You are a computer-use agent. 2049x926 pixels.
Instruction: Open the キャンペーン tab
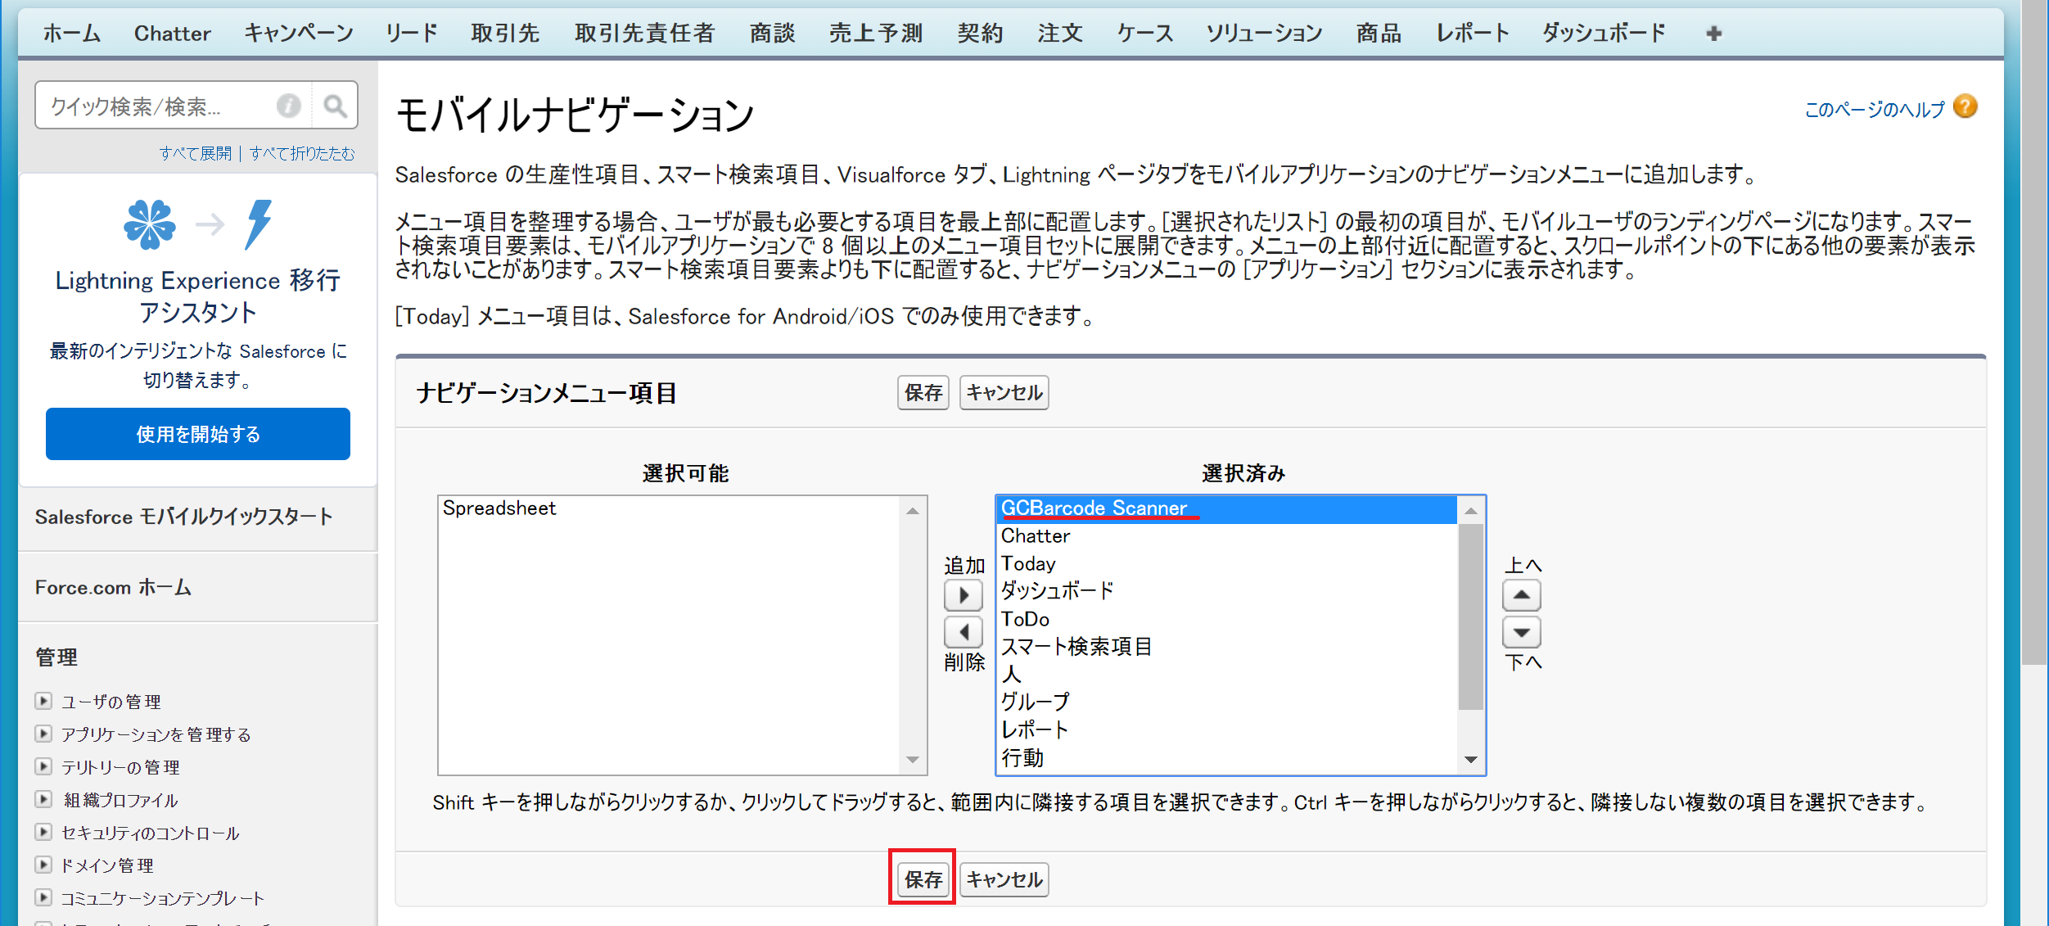(299, 34)
